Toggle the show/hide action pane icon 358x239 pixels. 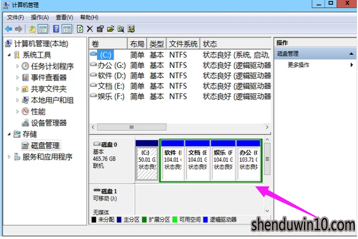[x=67, y=29]
